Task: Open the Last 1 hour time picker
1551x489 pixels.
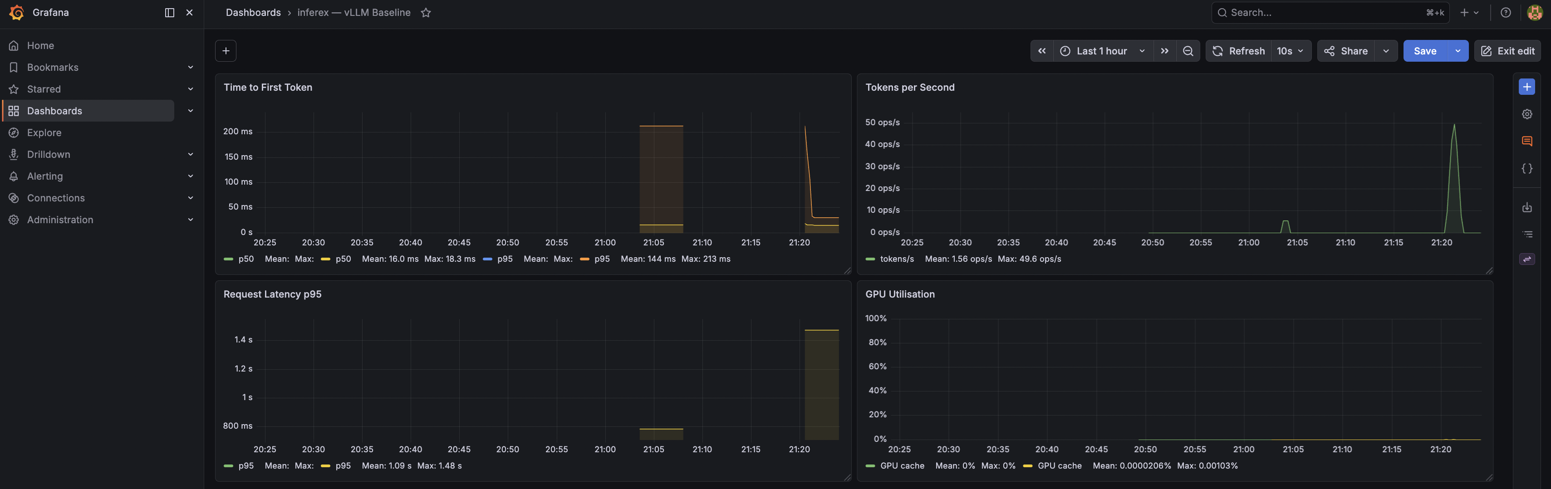Action: (x=1102, y=51)
